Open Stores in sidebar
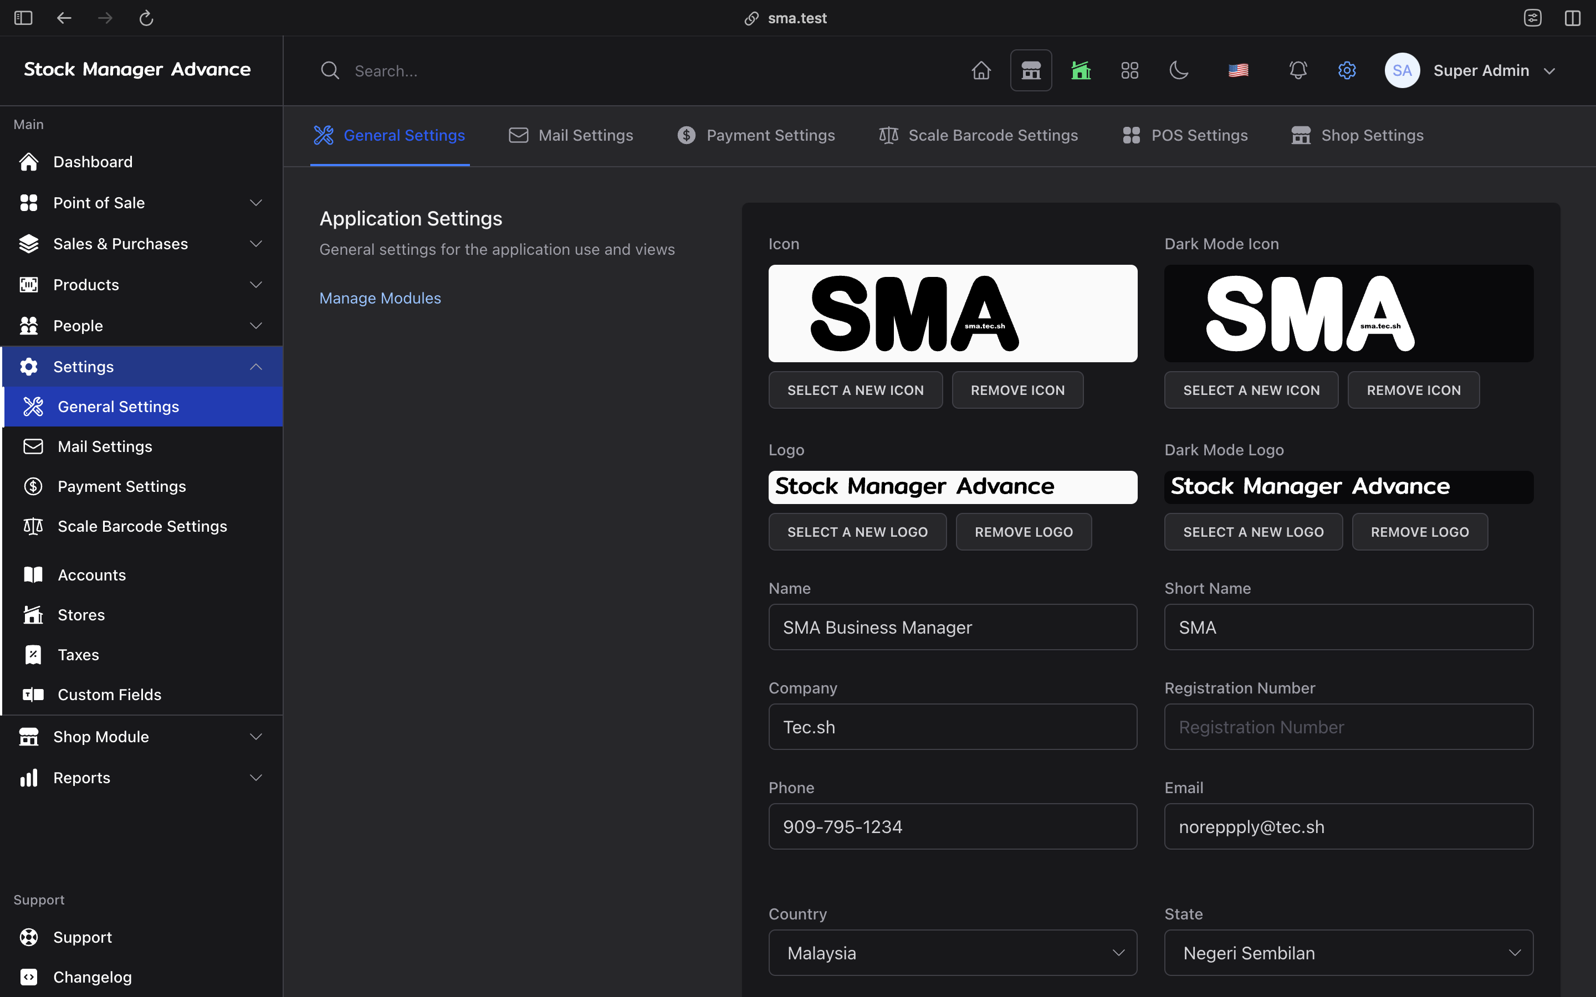This screenshot has height=997, width=1596. click(143, 615)
